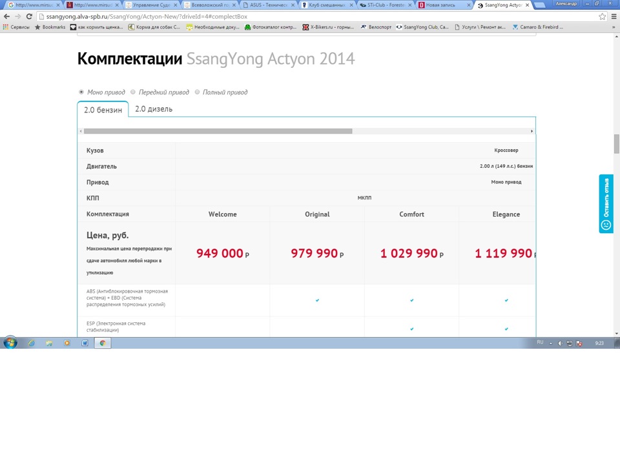Click the table's horizontal scrollbar thumb
The height and width of the screenshot is (465, 620).
point(218,131)
